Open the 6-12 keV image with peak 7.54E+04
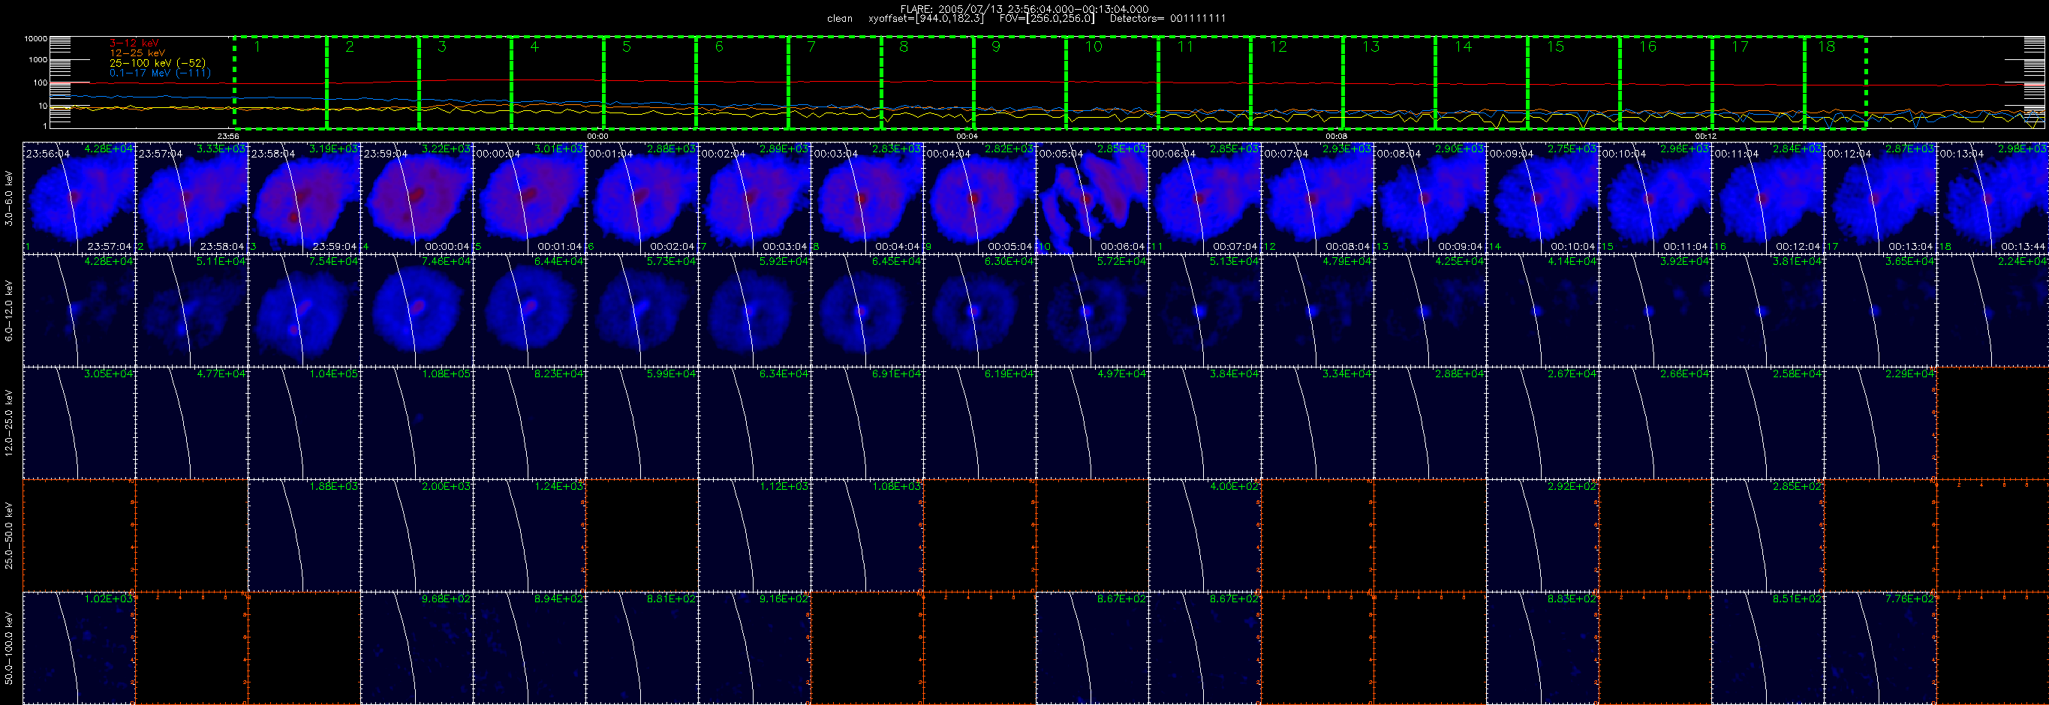The height and width of the screenshot is (705, 2049). click(x=304, y=310)
